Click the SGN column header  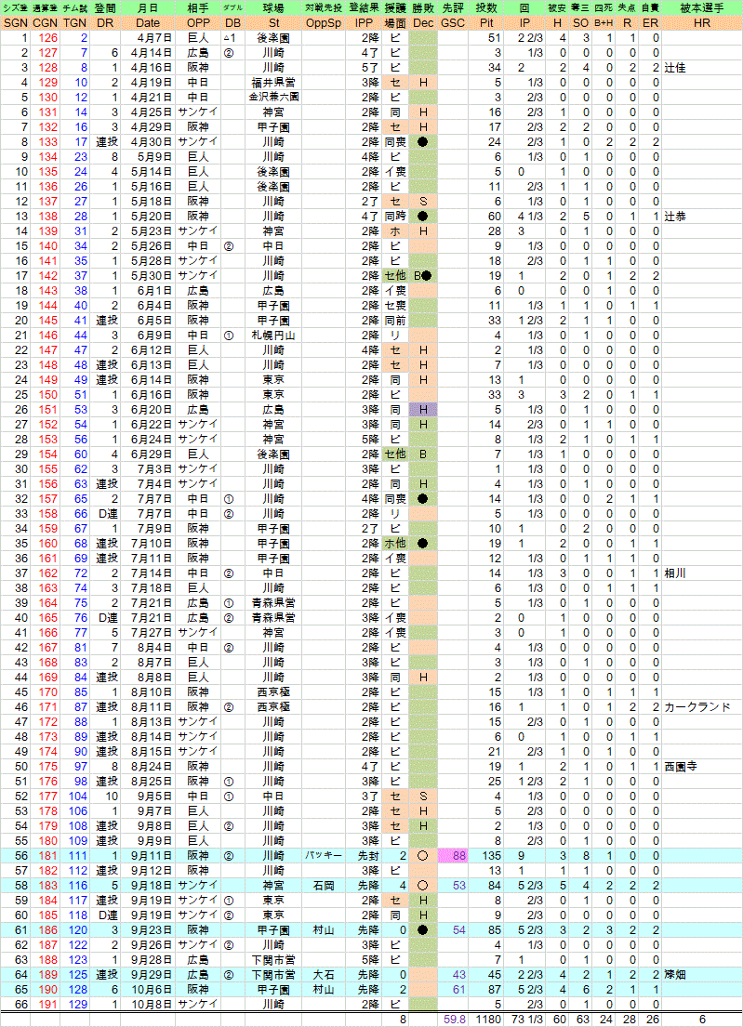[x=15, y=23]
